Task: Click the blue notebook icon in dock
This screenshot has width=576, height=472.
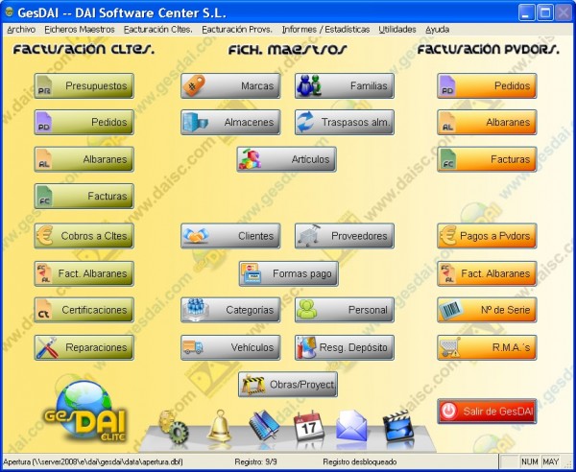Action: (x=263, y=425)
